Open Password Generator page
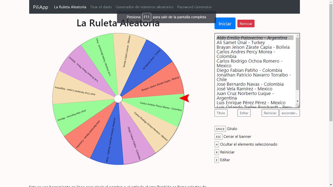 195,7
